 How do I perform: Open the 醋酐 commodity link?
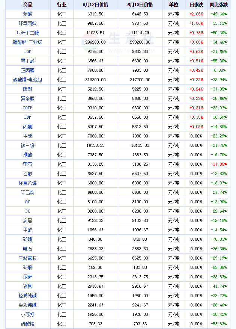(x=27, y=89)
